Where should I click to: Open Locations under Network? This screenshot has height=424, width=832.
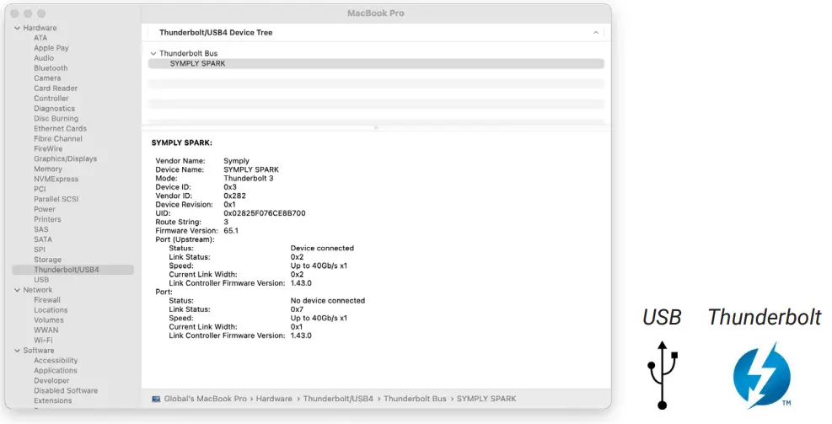(51, 310)
